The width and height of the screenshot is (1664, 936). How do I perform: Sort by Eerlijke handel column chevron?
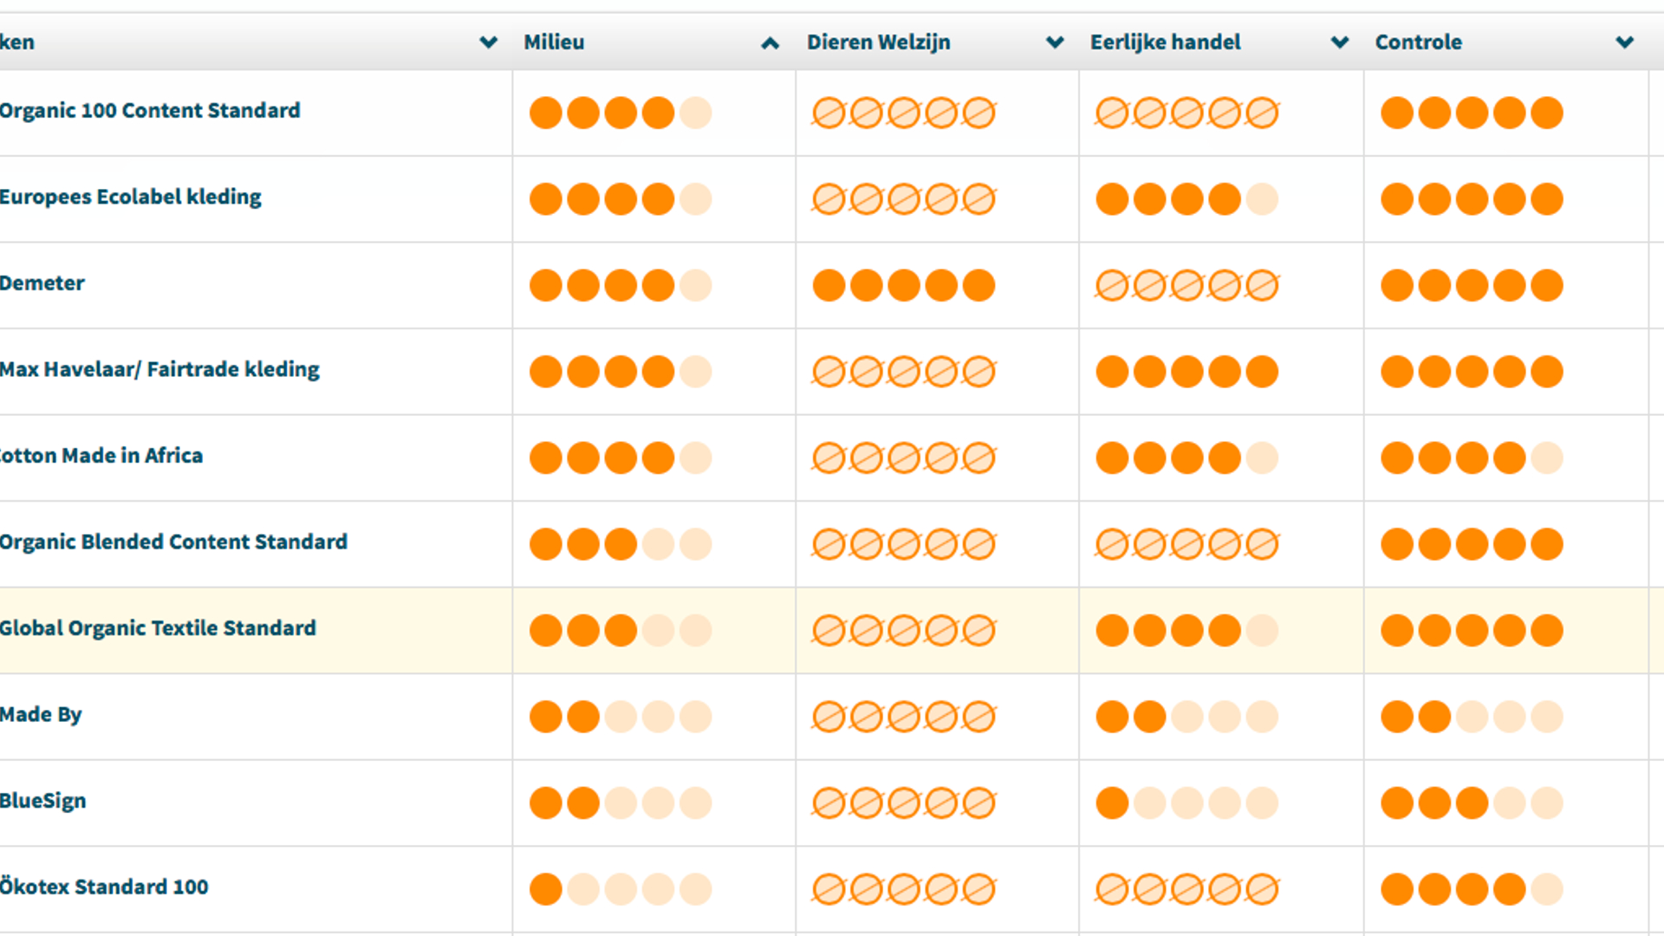point(1340,42)
